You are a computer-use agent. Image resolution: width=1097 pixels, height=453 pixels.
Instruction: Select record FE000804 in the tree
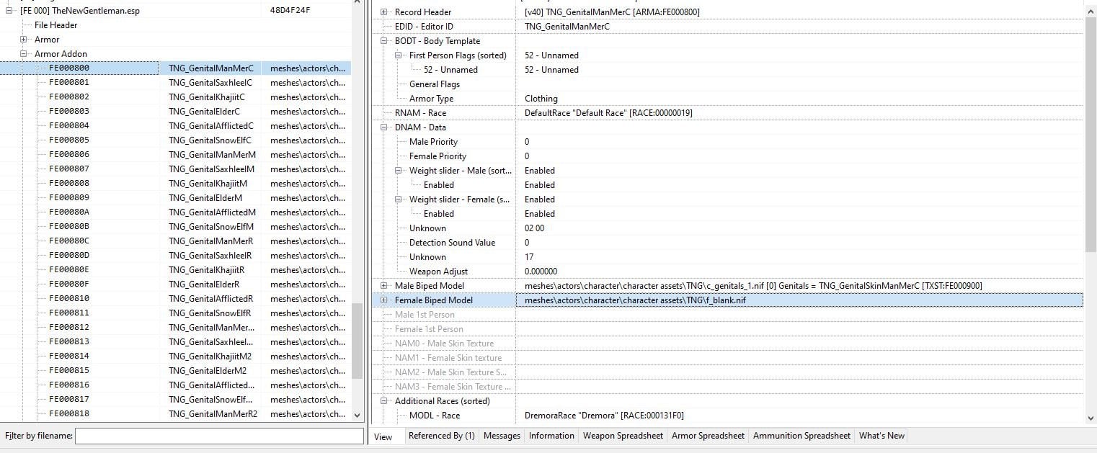coord(176,126)
